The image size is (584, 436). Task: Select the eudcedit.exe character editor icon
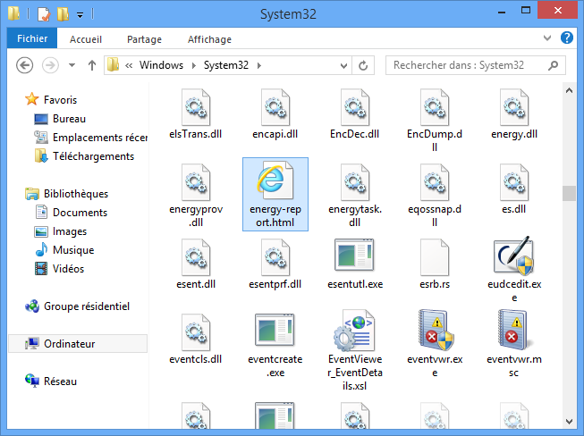514,256
